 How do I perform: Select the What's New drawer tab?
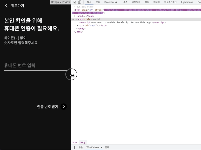pyautogui.click(x=93, y=147)
